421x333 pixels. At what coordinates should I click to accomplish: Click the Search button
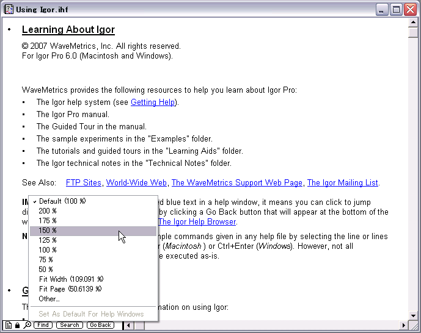(x=70, y=325)
